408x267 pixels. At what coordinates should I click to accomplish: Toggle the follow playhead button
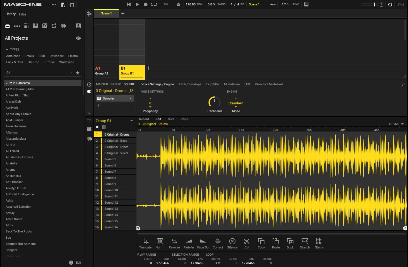[273, 4]
